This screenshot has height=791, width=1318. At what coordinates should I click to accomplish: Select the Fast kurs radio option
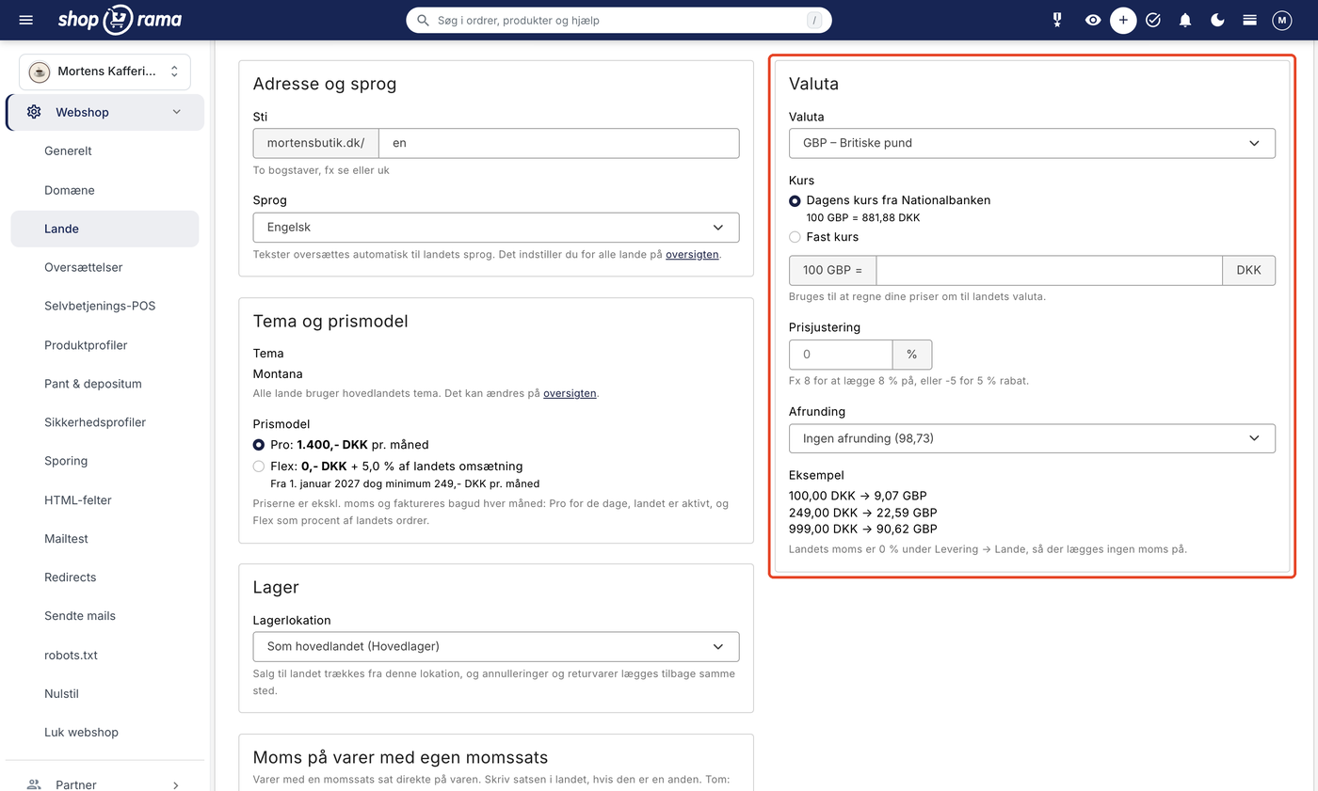(x=795, y=237)
